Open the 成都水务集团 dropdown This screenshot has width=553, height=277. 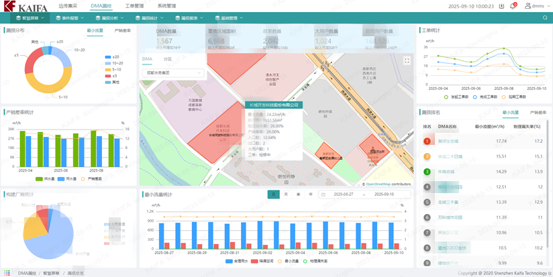(173, 73)
